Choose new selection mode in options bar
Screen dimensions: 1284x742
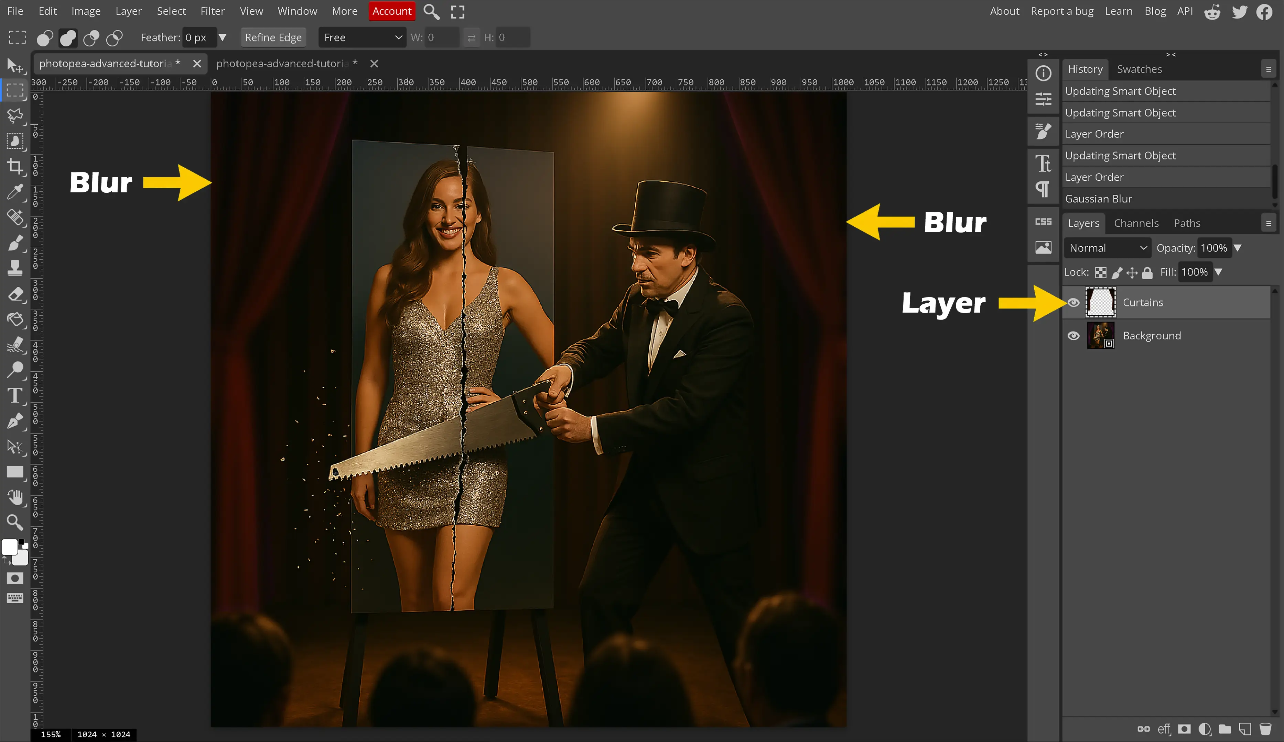pyautogui.click(x=45, y=38)
